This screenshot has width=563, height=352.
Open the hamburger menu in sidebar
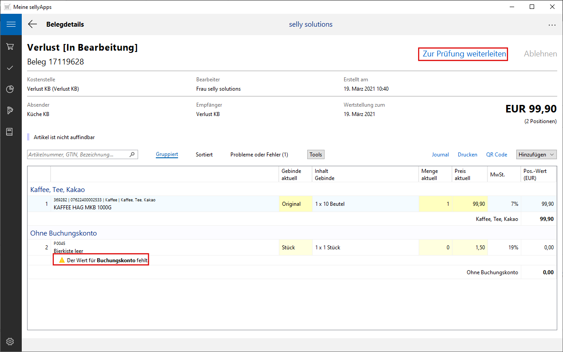(11, 24)
